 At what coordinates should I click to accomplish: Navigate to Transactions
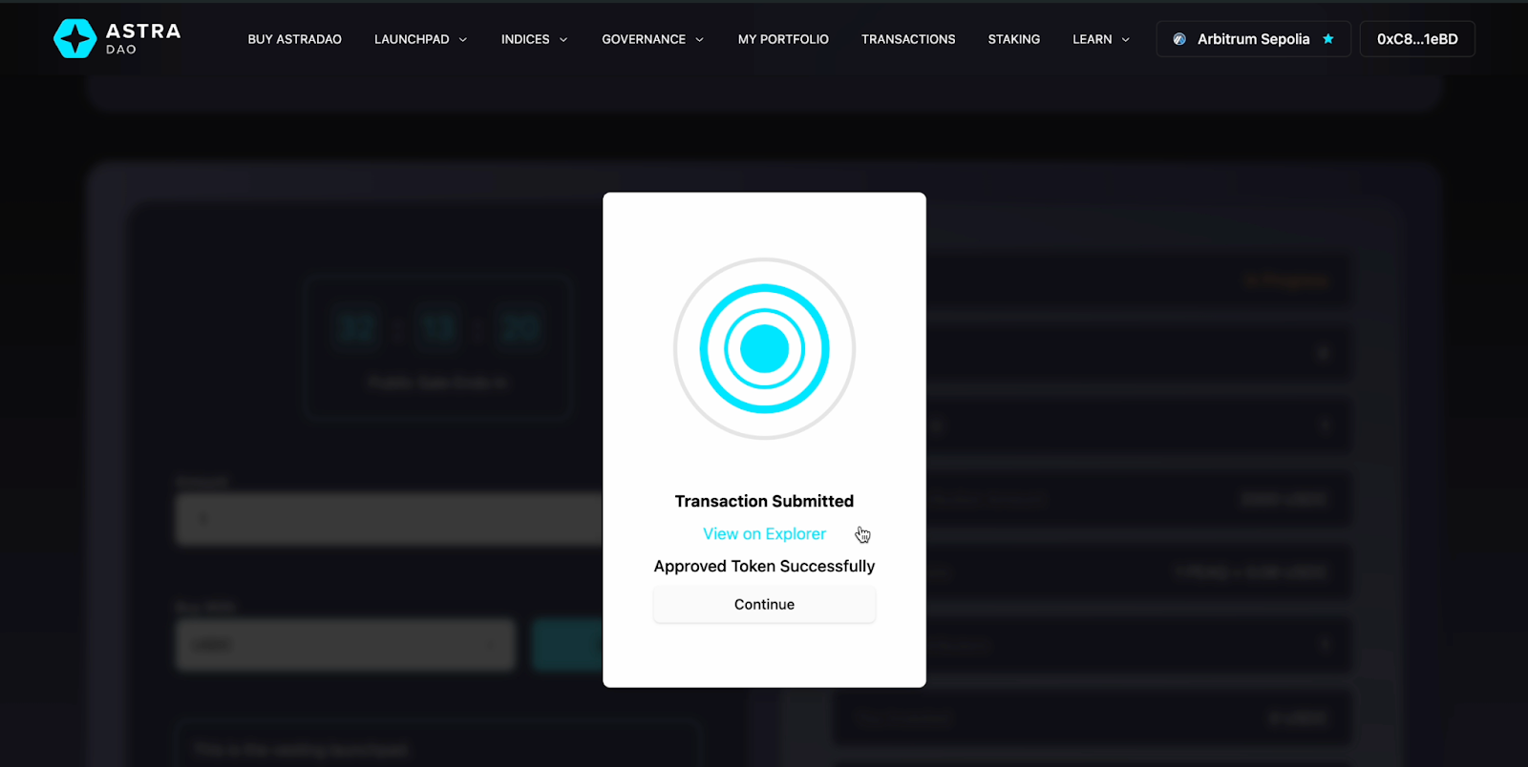click(908, 39)
